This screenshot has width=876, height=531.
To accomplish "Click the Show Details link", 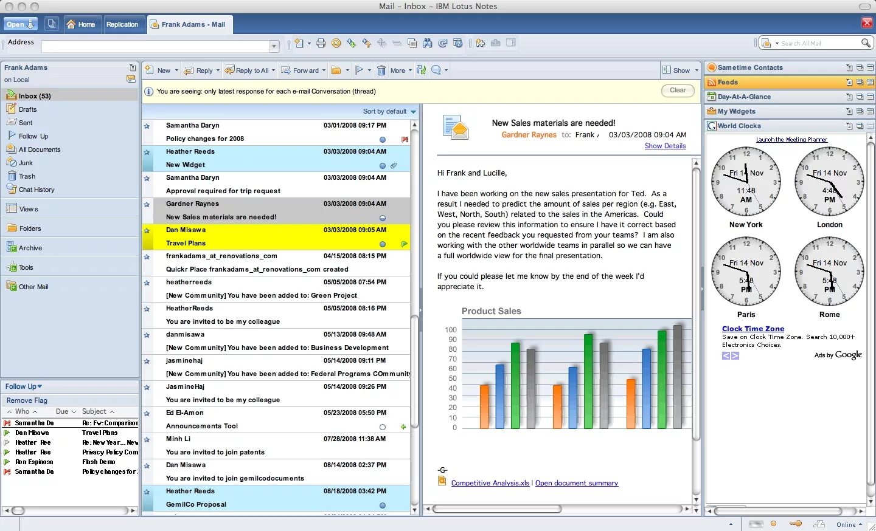I will [665, 146].
